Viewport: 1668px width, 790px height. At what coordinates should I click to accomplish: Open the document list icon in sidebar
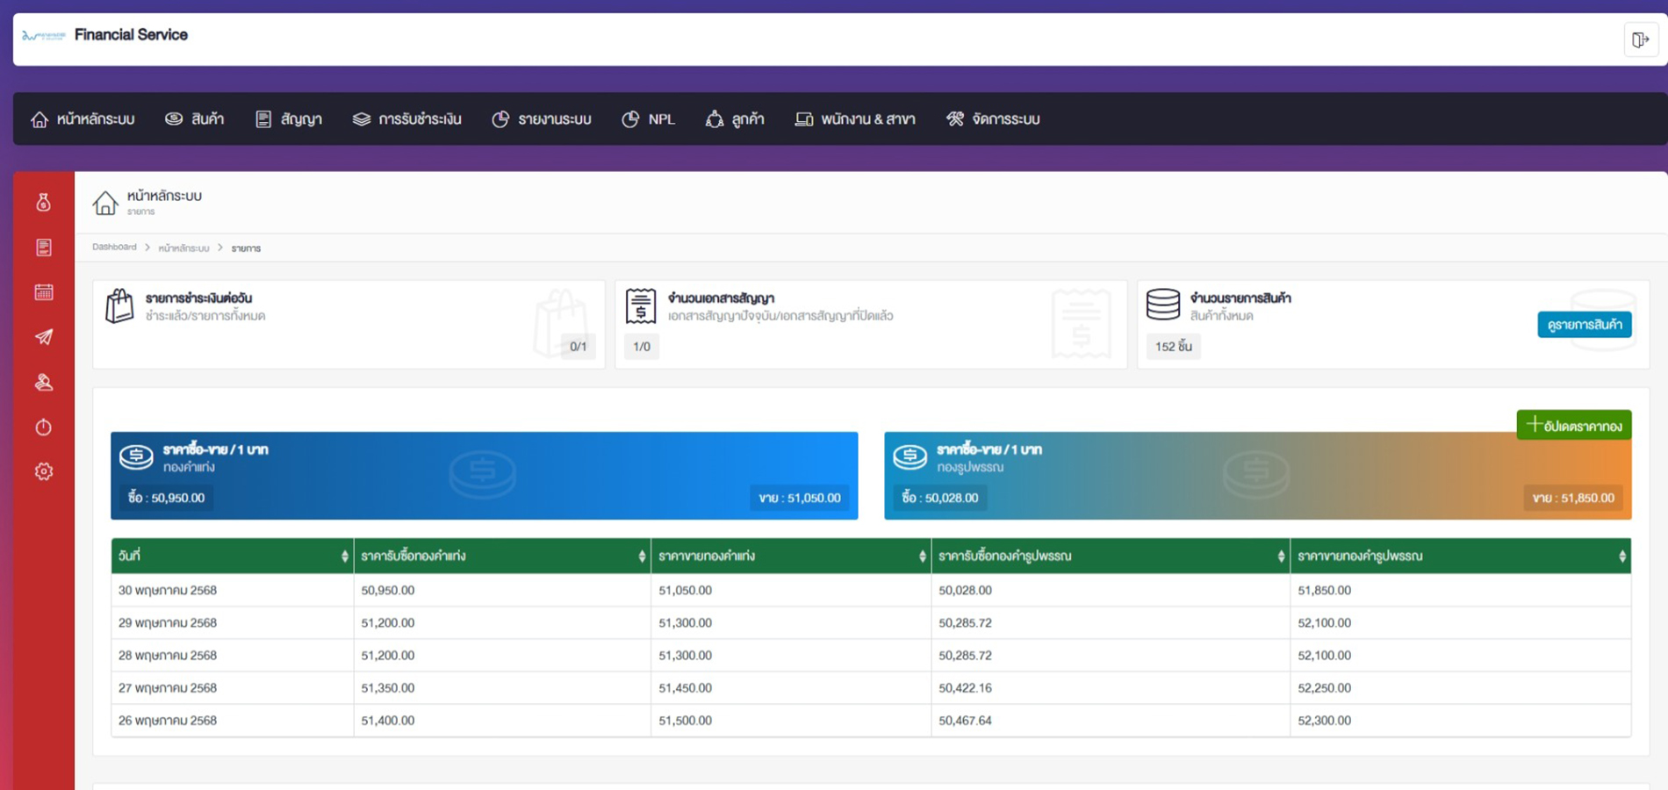pyautogui.click(x=43, y=248)
